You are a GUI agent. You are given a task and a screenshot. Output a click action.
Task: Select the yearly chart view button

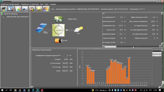[x=157, y=56]
